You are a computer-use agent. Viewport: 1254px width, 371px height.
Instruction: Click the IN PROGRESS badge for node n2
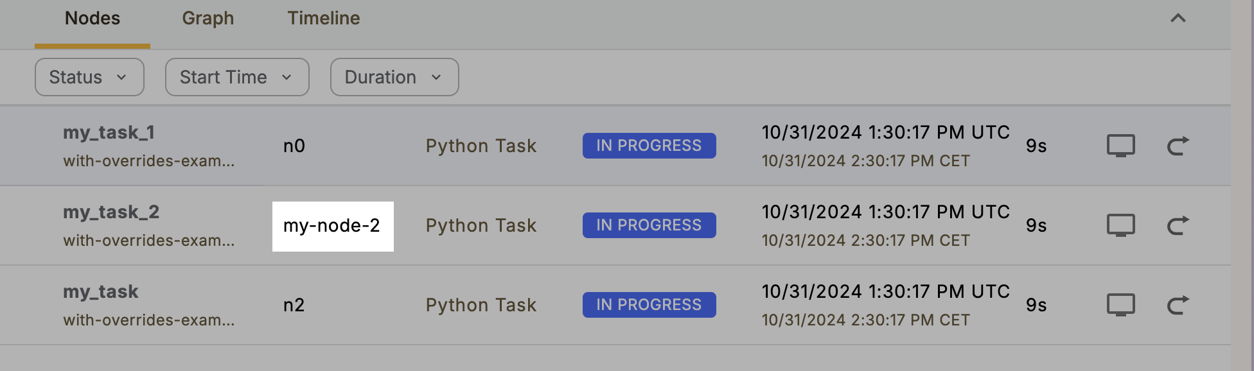[x=649, y=305]
